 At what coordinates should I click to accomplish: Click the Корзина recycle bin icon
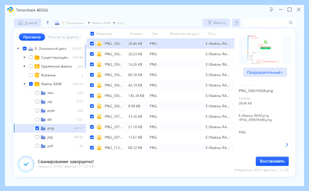(37, 75)
